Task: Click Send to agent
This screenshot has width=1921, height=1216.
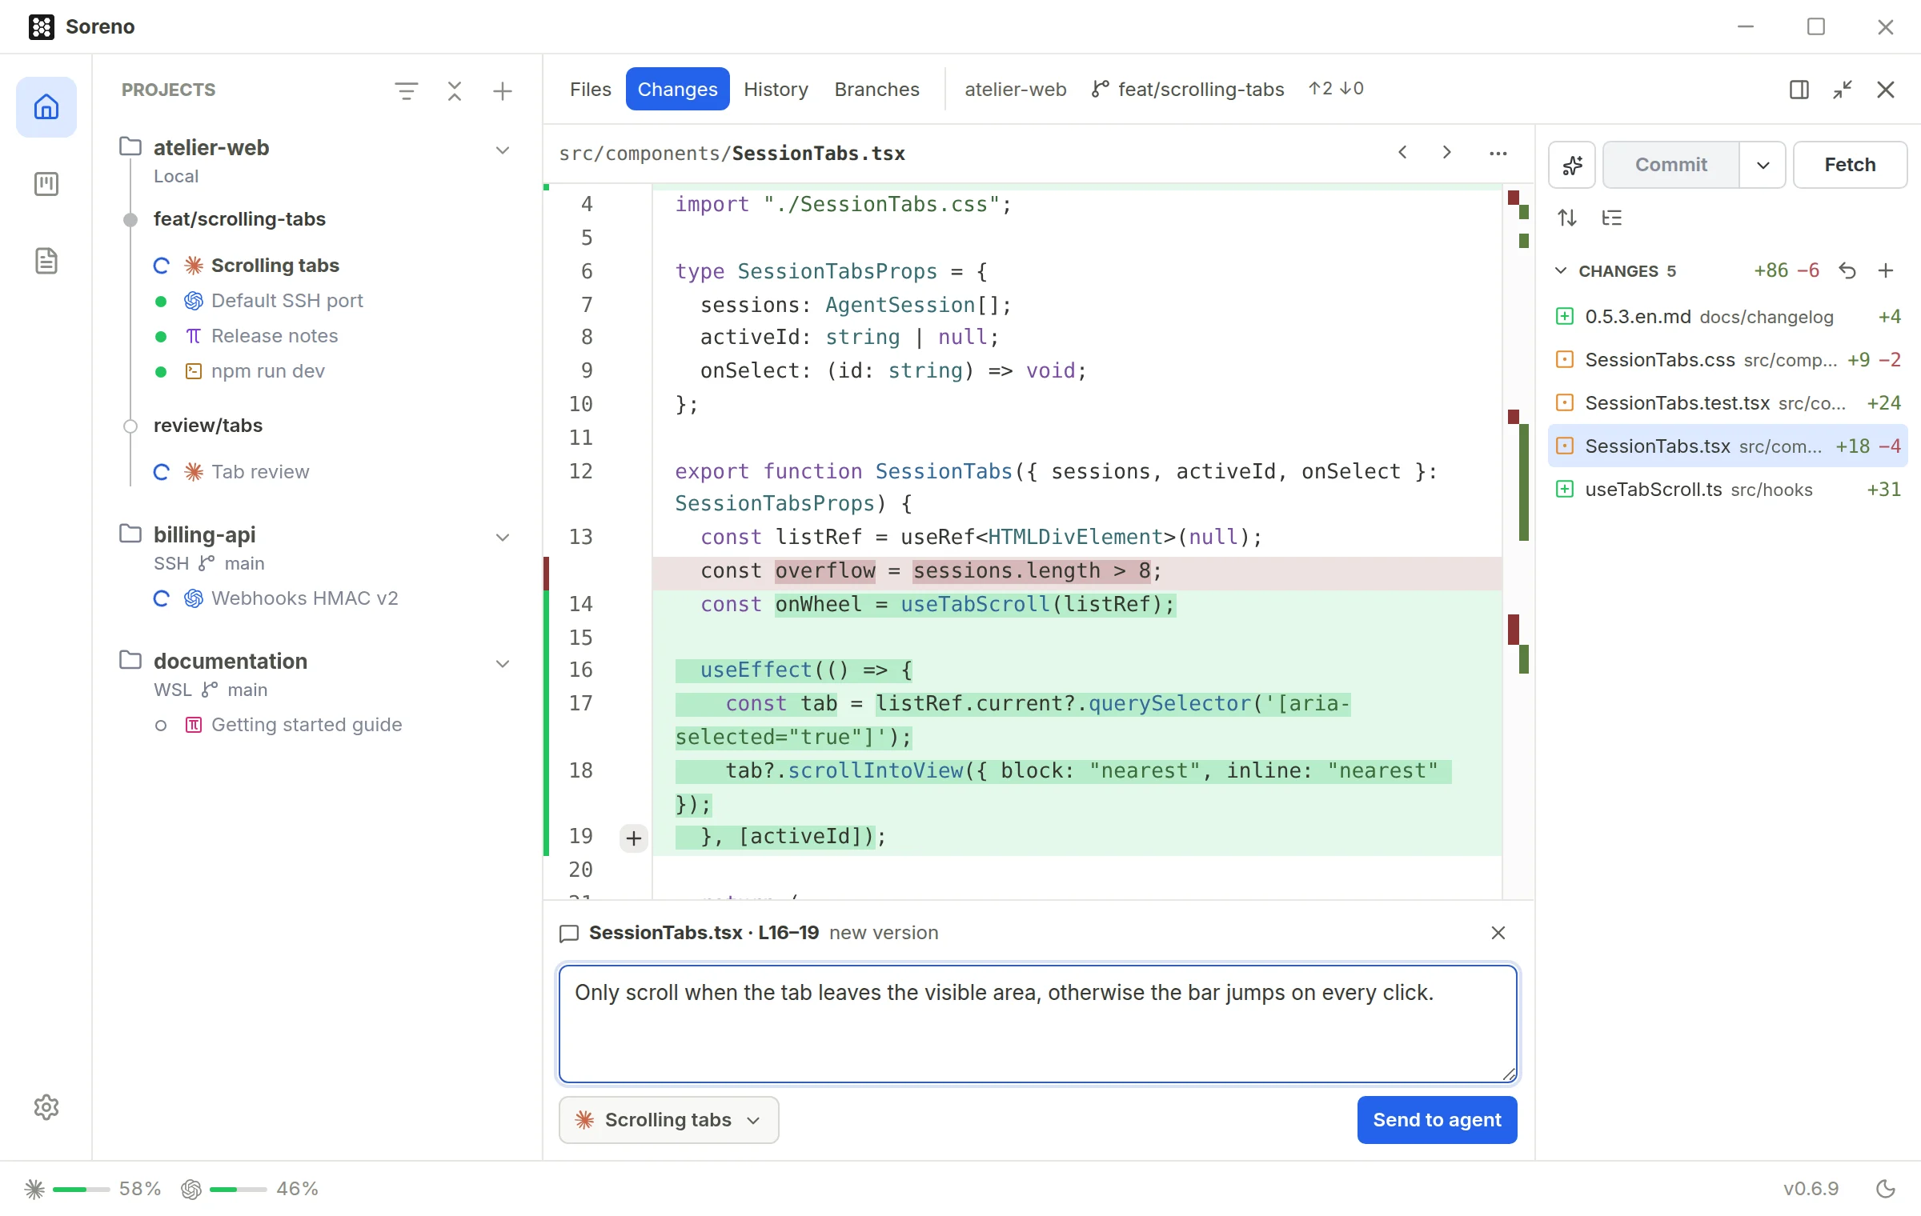Action: pos(1437,1119)
